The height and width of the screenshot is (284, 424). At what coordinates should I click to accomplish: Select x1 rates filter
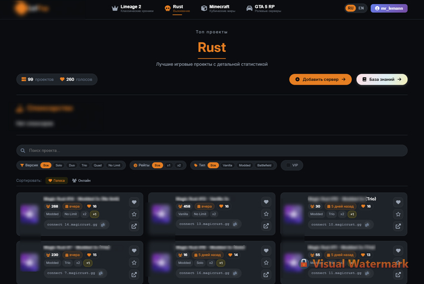[x=168, y=166]
